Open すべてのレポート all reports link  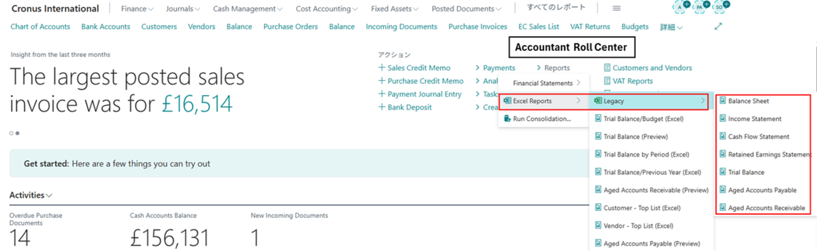tap(557, 7)
